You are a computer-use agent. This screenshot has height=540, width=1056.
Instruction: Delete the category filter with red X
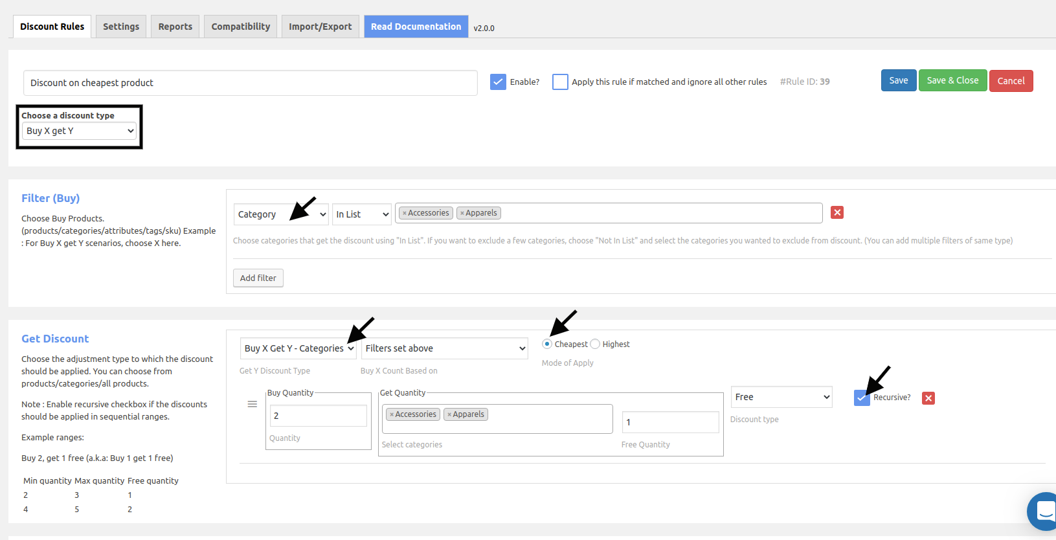837,212
